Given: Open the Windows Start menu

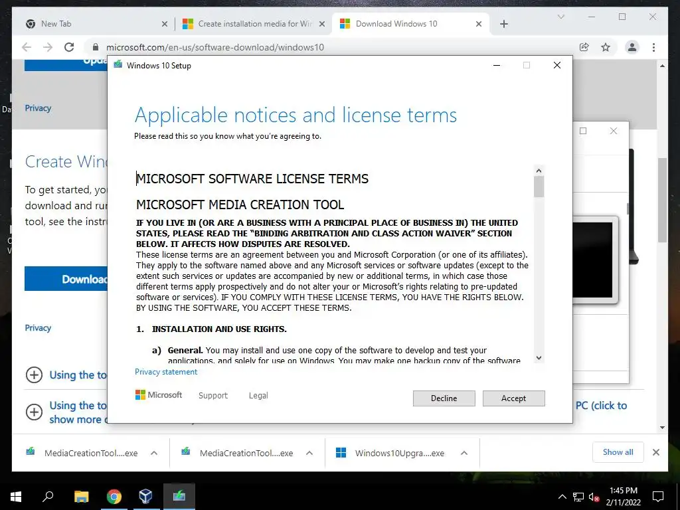Looking at the screenshot, I should click(16, 497).
